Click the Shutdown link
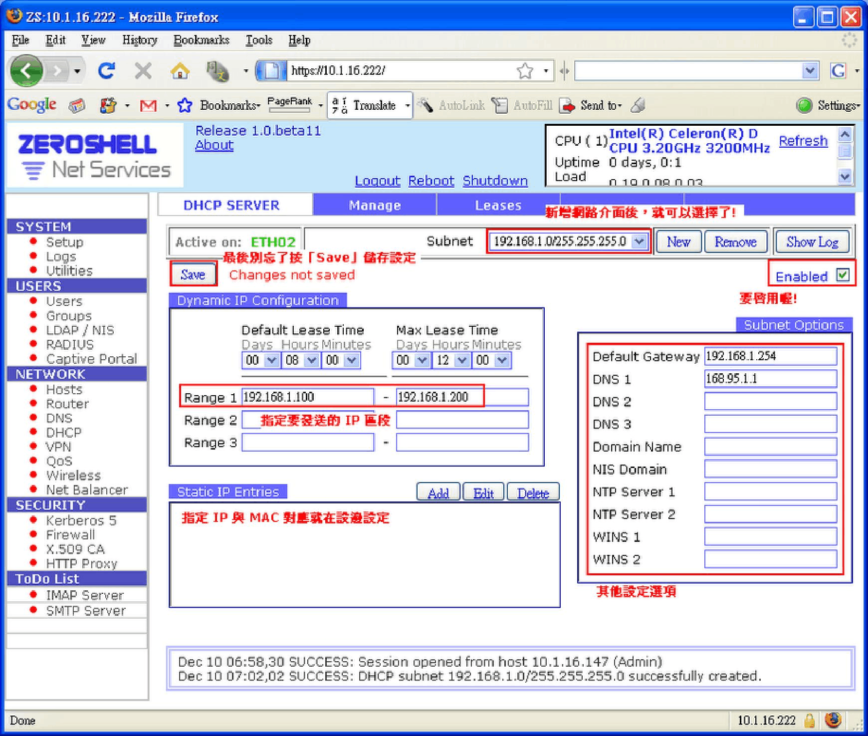 click(x=495, y=181)
